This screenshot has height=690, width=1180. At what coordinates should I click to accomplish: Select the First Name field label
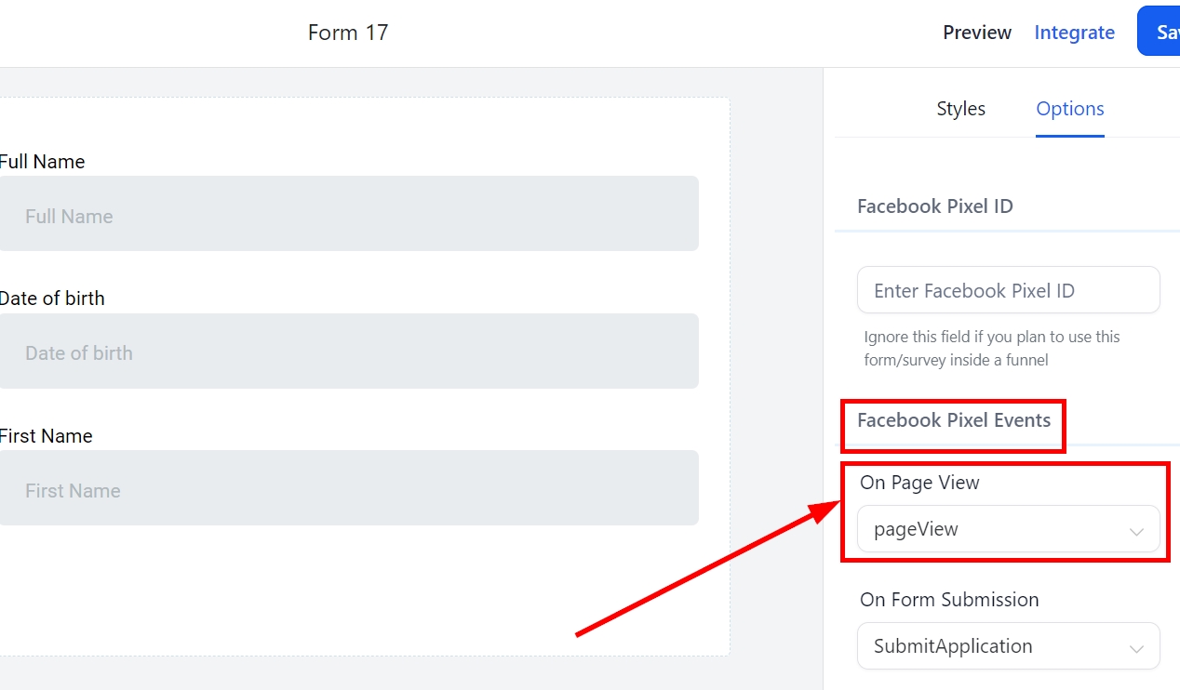tap(47, 436)
